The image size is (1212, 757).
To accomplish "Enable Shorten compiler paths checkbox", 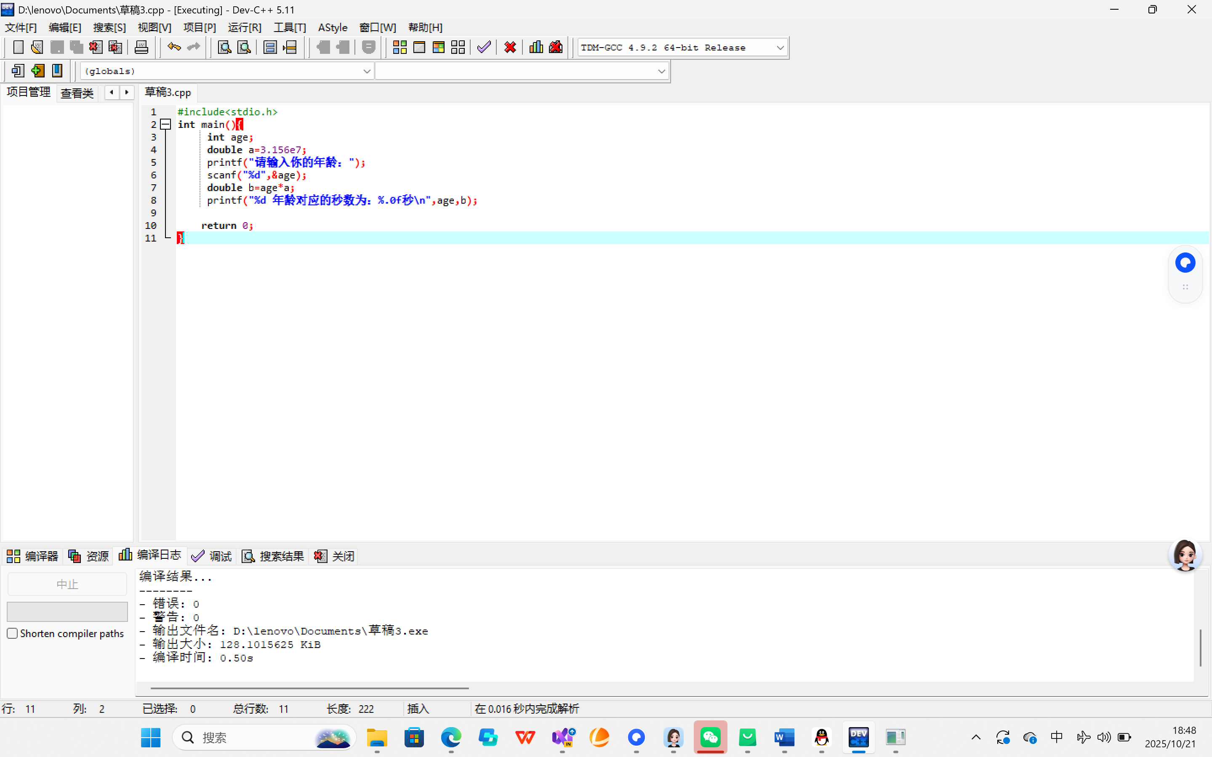I will click(x=13, y=633).
